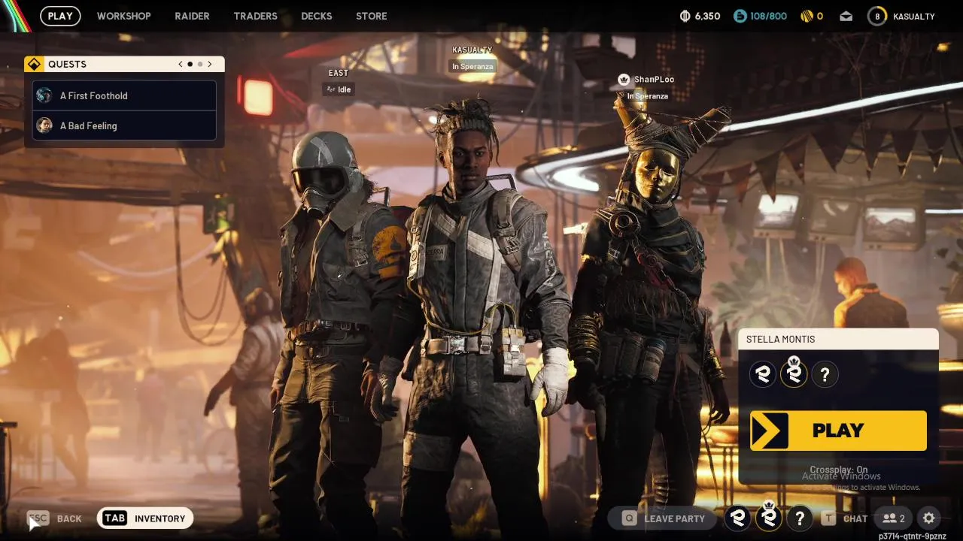Open the A Bad Feeling quest
The width and height of the screenshot is (963, 541).
point(124,125)
